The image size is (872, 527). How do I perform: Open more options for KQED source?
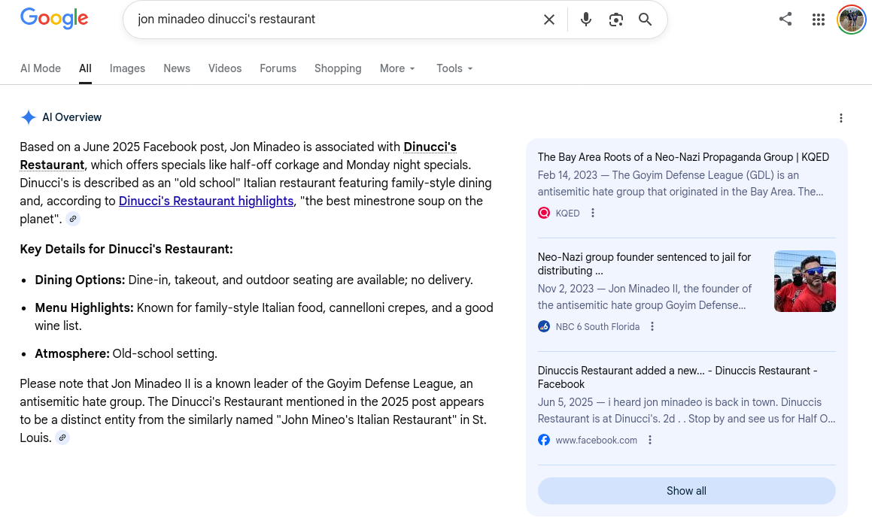tap(593, 214)
